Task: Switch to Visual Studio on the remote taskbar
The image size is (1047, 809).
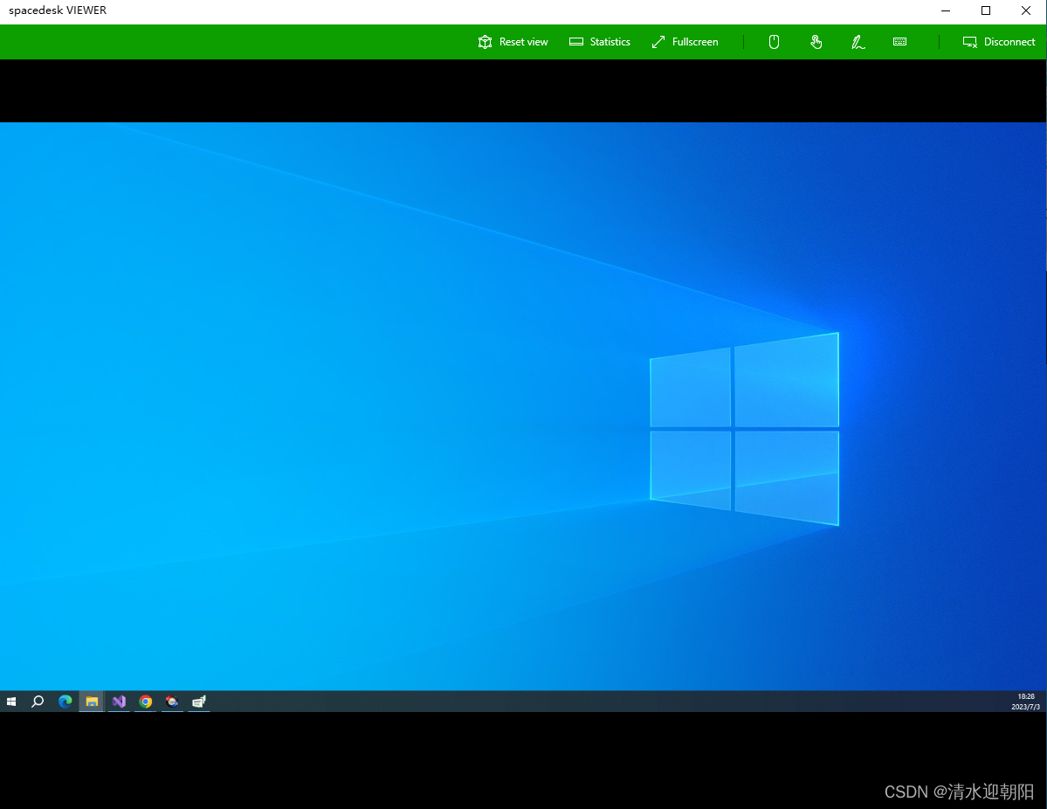Action: [119, 701]
